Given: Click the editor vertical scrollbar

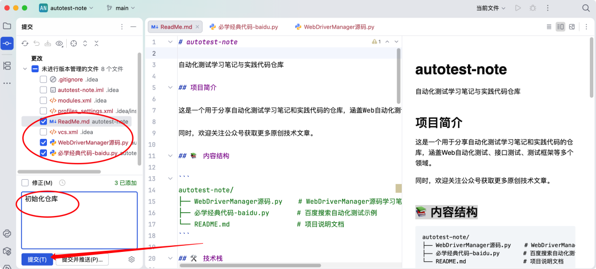Looking at the screenshot, I should coord(398,76).
